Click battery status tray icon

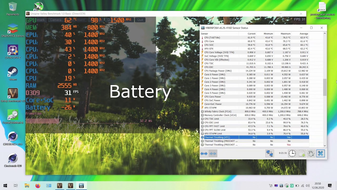[x=297, y=186]
